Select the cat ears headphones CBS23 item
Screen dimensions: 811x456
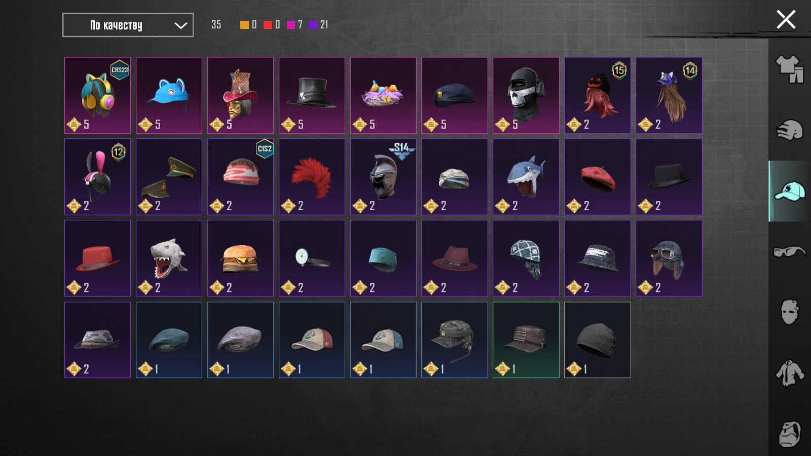point(97,95)
